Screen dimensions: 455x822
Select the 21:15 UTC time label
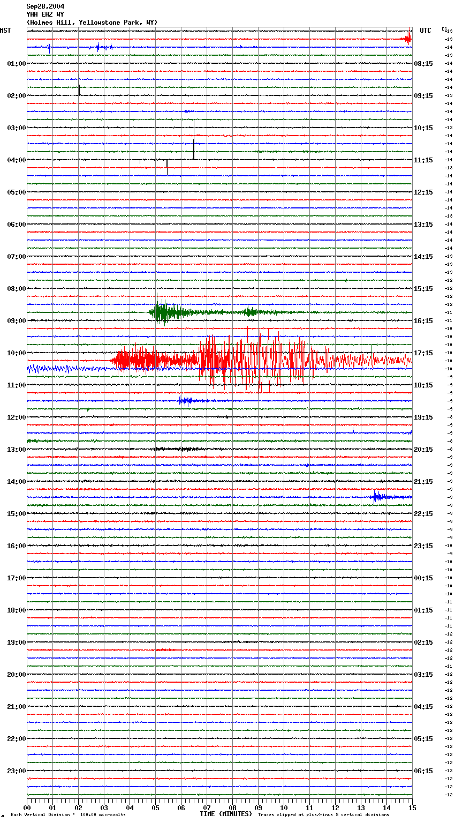423,482
